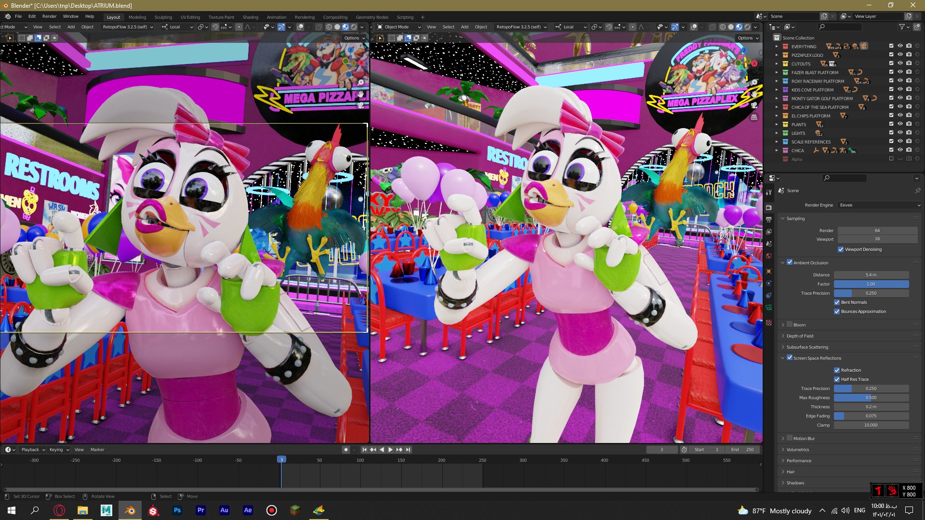This screenshot has width=925, height=520.
Task: Open RetopoFlow 3.2.5 dropdown in left viewport
Action: click(x=128, y=27)
